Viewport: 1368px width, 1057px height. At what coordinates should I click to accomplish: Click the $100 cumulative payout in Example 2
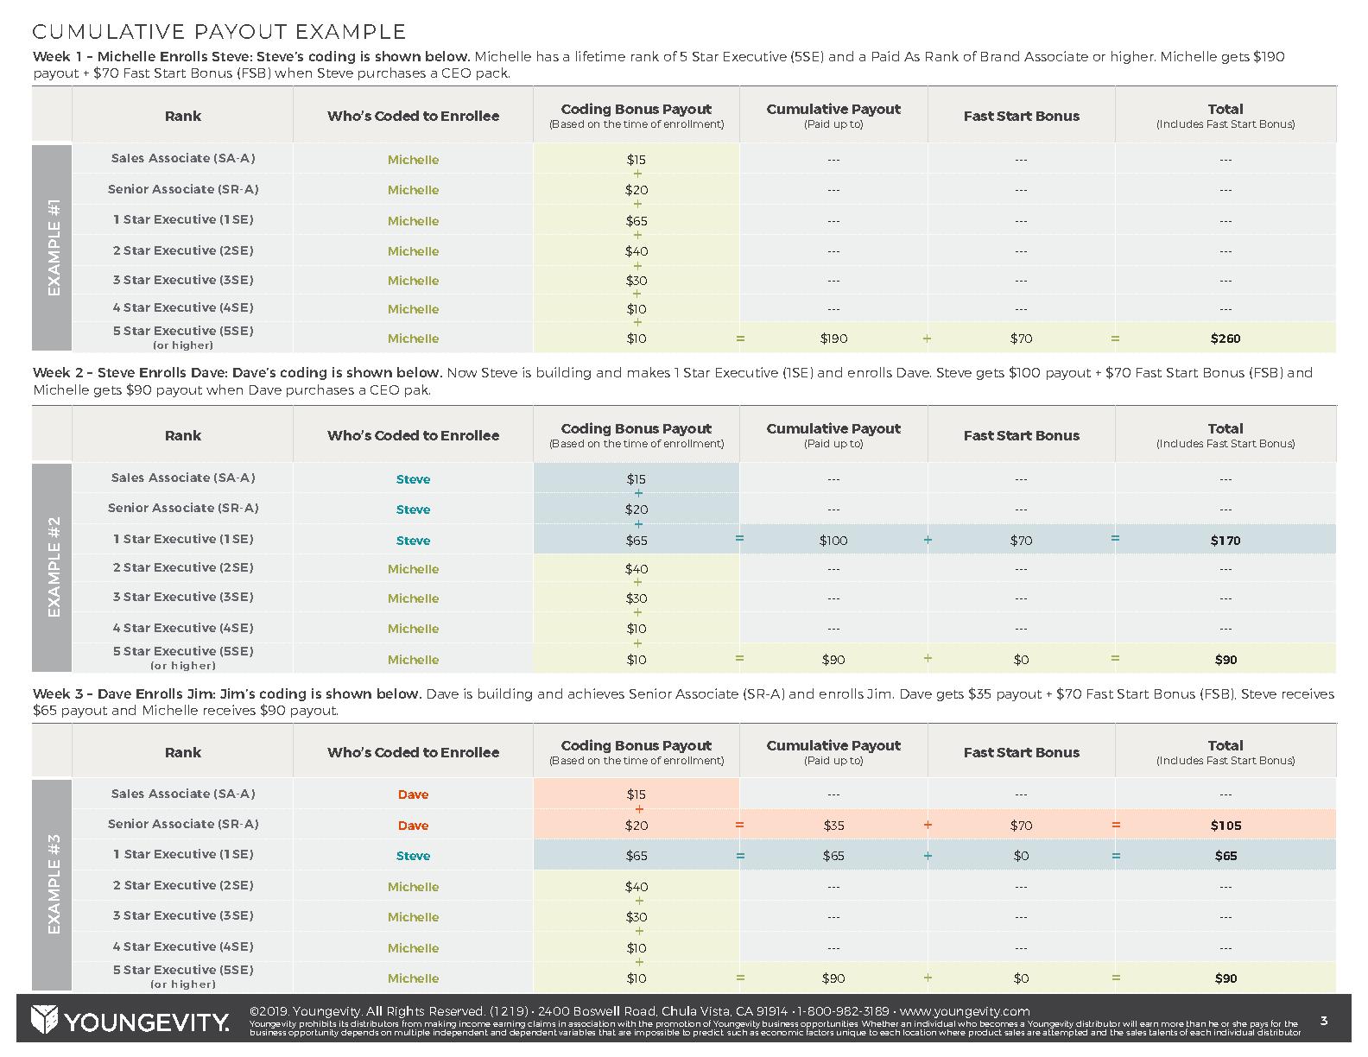[833, 541]
